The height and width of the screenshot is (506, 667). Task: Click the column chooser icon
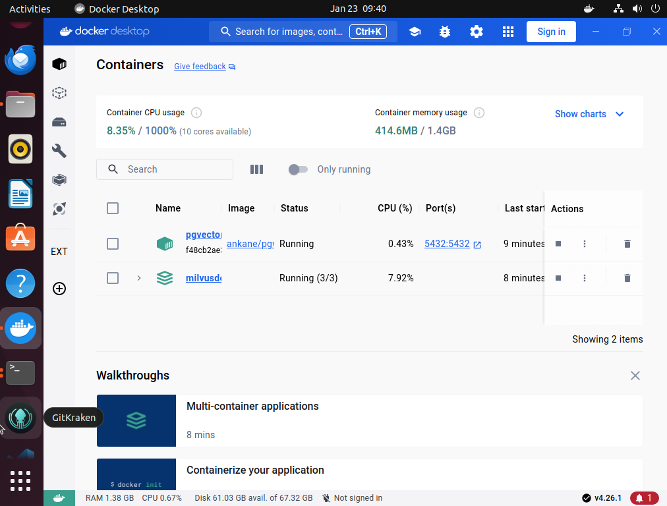(x=256, y=169)
